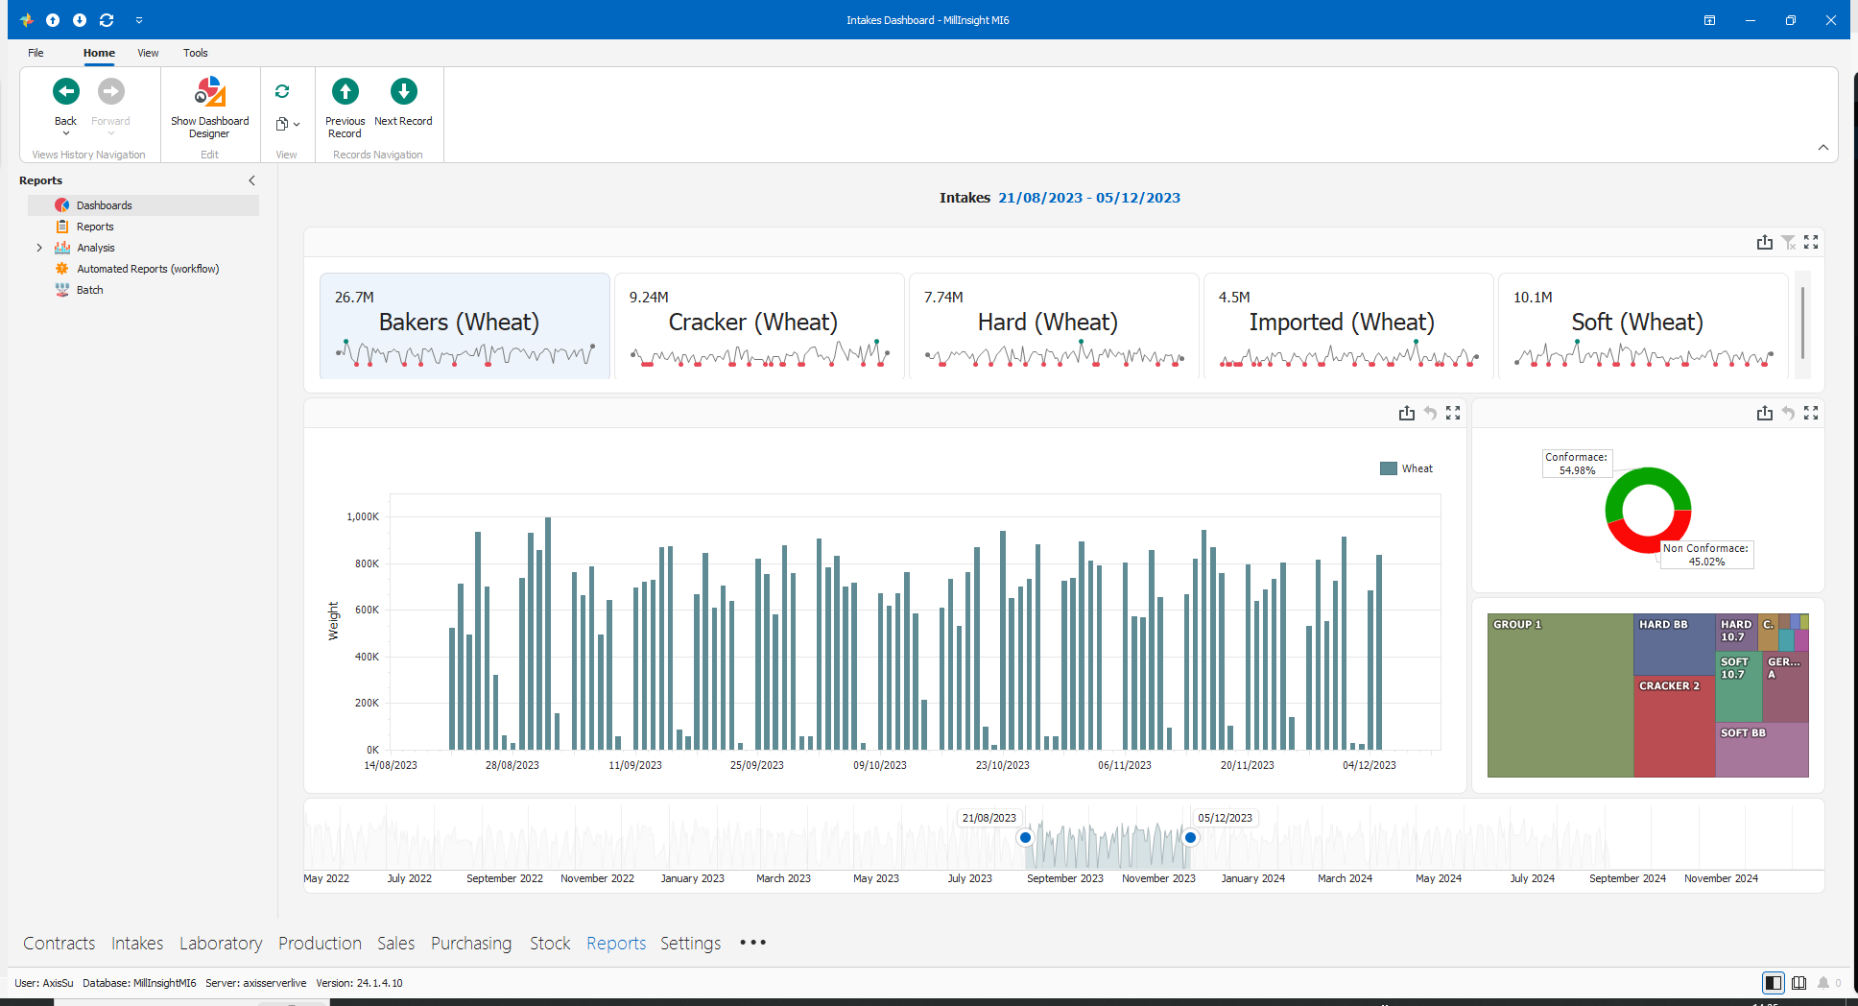Toggle the left navigation pane layout
Image resolution: width=1858 pixels, height=1006 pixels.
pos(1774,983)
